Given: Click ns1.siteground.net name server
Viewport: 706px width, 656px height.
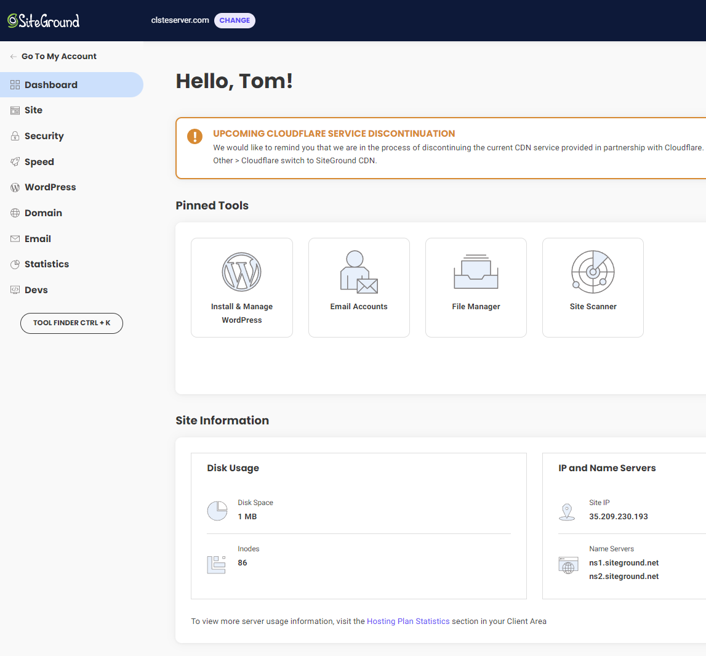Looking at the screenshot, I should 624,563.
